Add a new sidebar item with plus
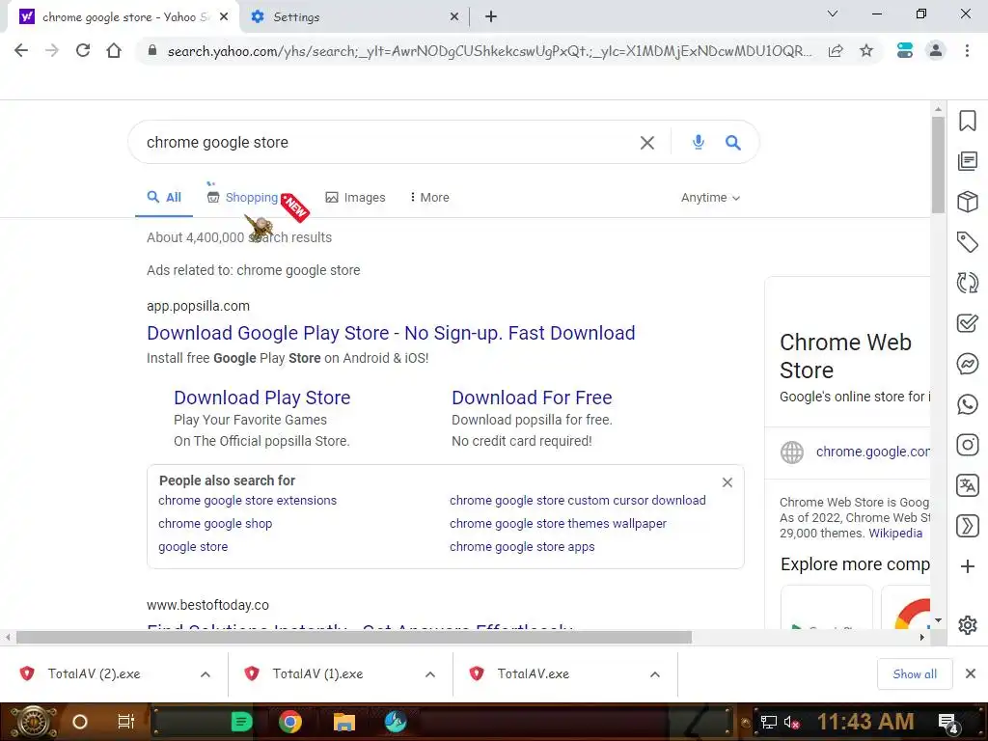988x741 pixels. (x=967, y=566)
